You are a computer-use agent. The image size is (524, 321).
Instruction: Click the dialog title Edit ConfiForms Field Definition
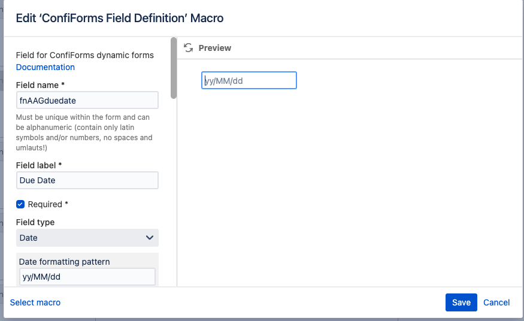click(x=120, y=18)
